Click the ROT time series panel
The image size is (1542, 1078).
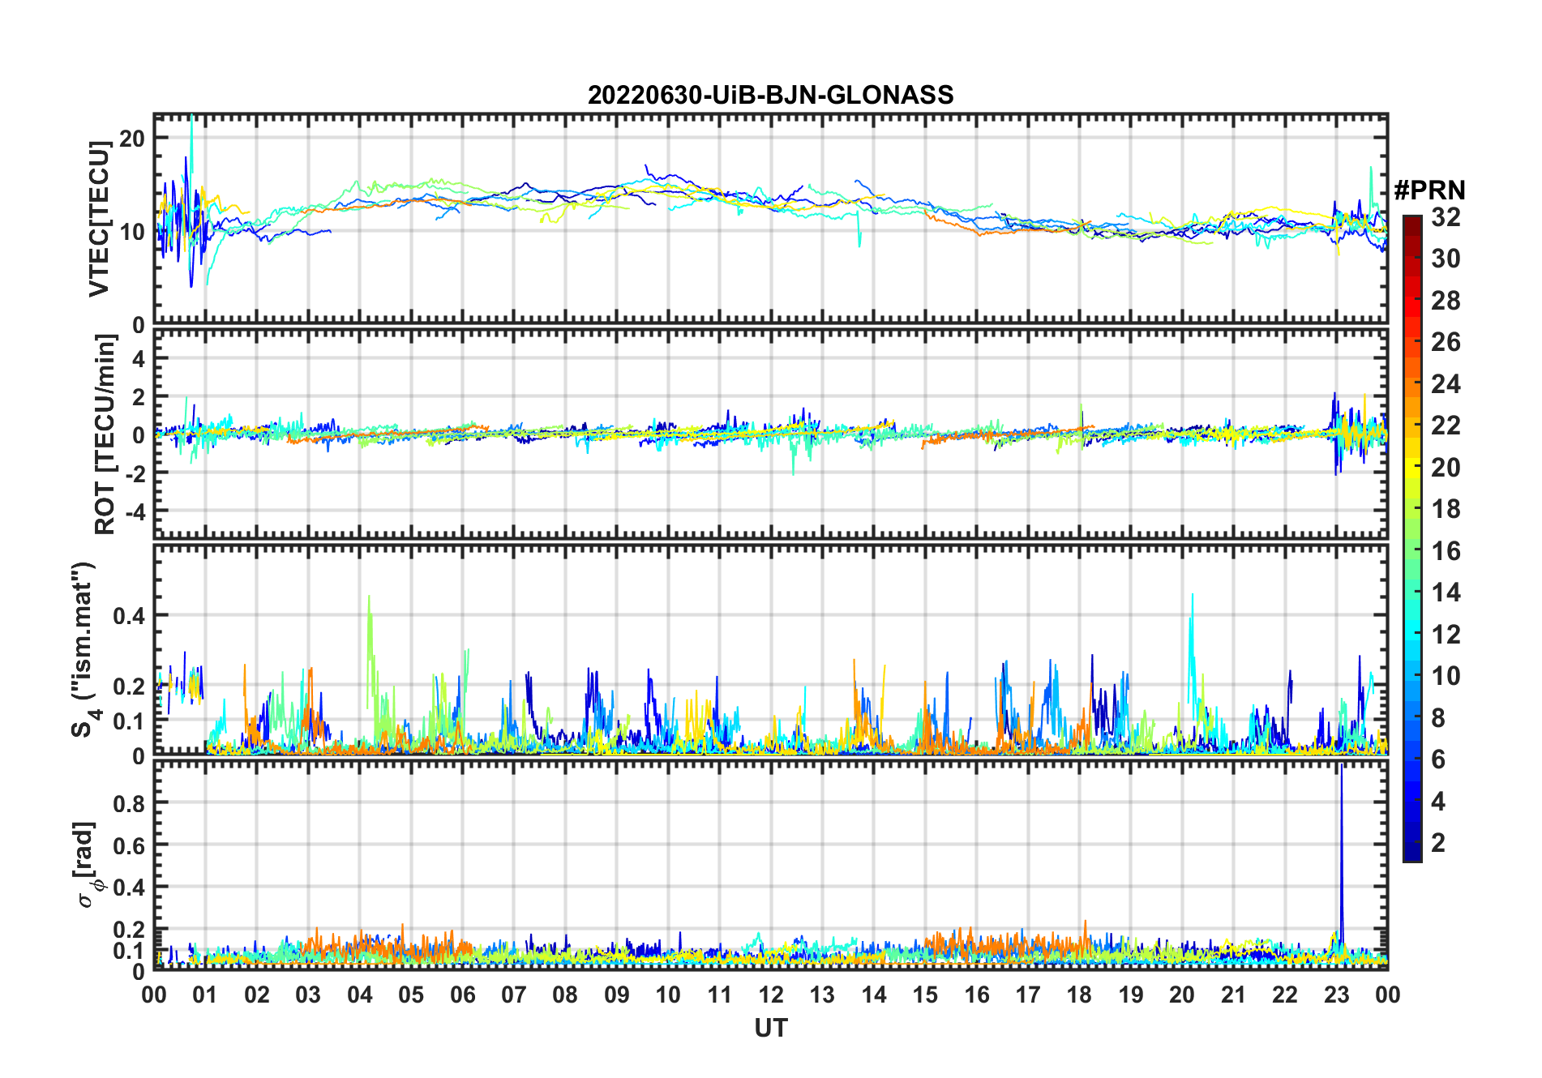[770, 434]
